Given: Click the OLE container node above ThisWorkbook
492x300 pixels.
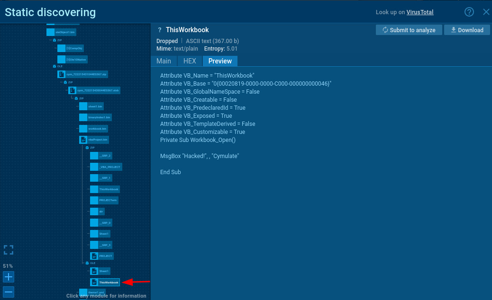Looking at the screenshot, I should pos(87,263).
